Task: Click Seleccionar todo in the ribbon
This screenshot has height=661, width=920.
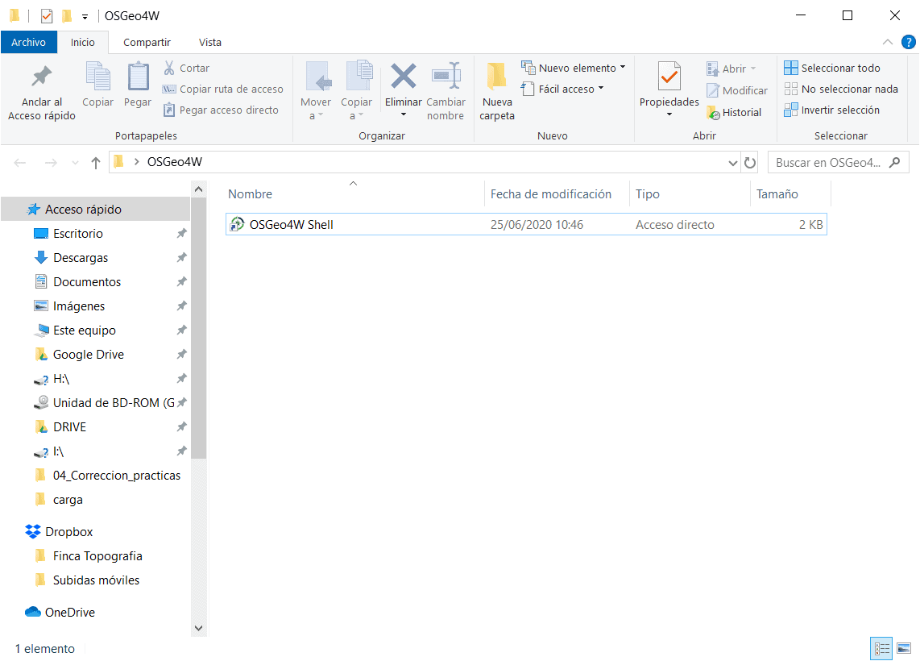Action: [832, 69]
